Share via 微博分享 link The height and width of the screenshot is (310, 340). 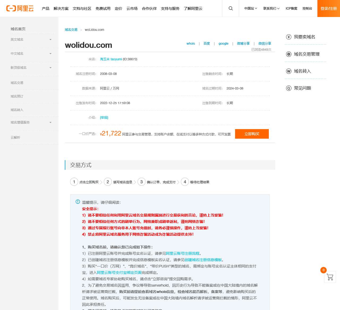point(243,44)
